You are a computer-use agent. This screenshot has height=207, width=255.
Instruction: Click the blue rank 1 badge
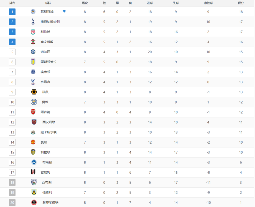(12, 12)
